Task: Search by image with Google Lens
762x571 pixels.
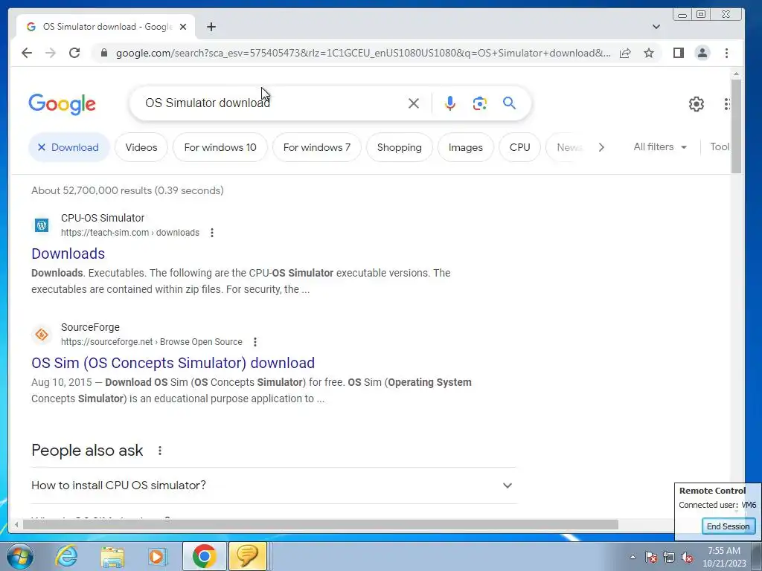Action: click(x=480, y=103)
